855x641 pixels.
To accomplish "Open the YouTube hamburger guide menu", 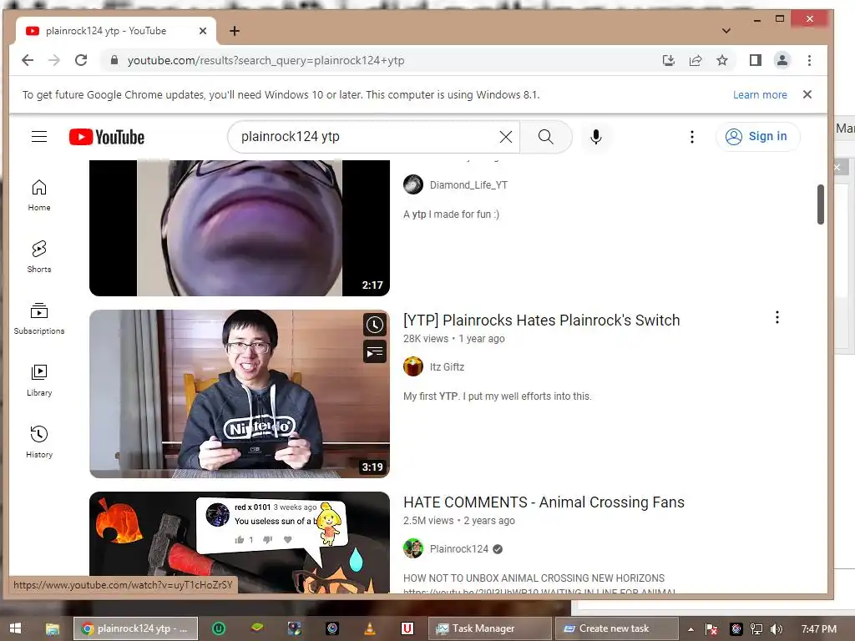I will click(39, 136).
